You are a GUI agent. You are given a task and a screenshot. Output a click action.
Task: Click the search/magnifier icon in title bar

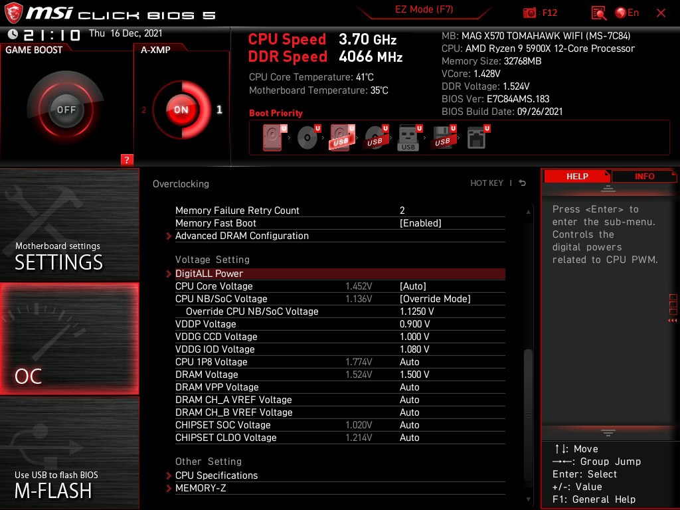tap(597, 13)
